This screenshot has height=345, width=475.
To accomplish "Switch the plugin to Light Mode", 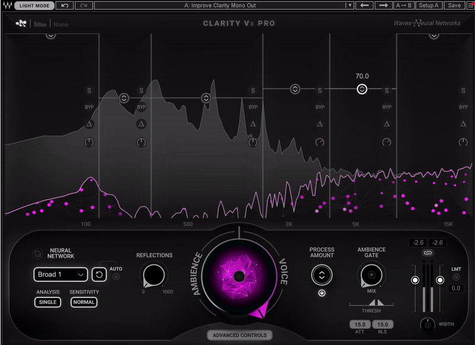I will coord(34,5).
